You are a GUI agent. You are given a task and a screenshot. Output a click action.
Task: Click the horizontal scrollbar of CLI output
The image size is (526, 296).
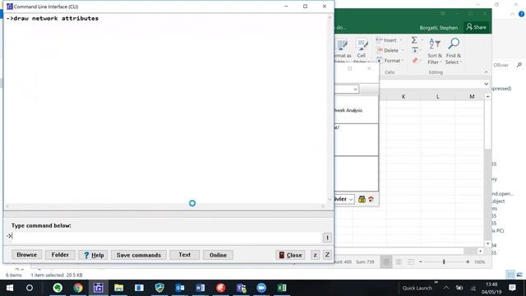click(x=165, y=206)
